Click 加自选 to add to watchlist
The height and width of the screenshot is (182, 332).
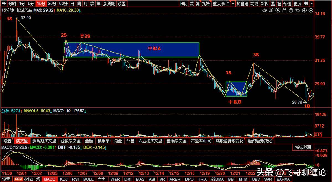(x=242, y=4)
